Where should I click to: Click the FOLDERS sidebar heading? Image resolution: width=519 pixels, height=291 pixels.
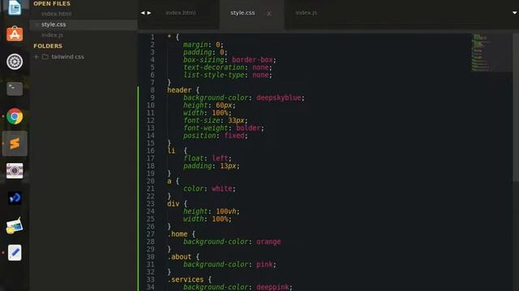[48, 46]
